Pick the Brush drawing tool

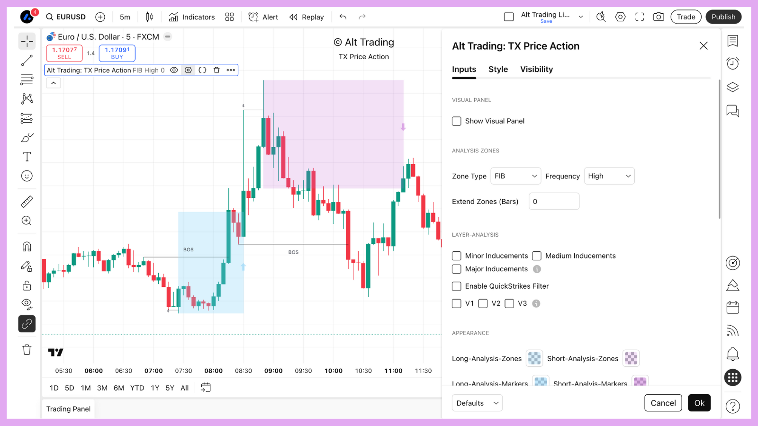27,138
